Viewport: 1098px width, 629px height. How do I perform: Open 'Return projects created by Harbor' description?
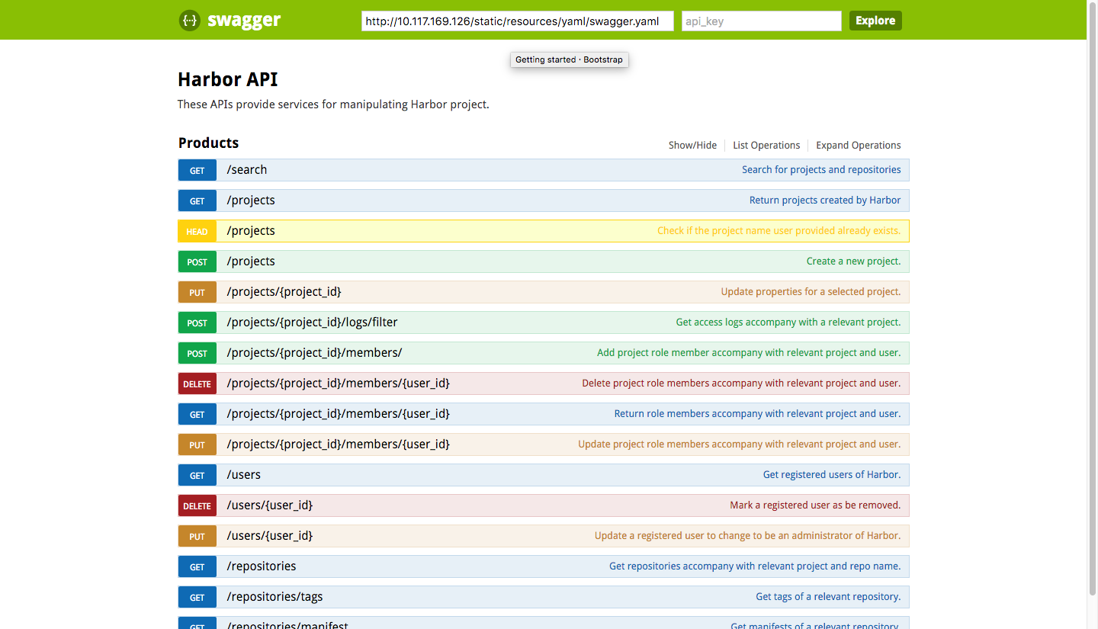(825, 201)
